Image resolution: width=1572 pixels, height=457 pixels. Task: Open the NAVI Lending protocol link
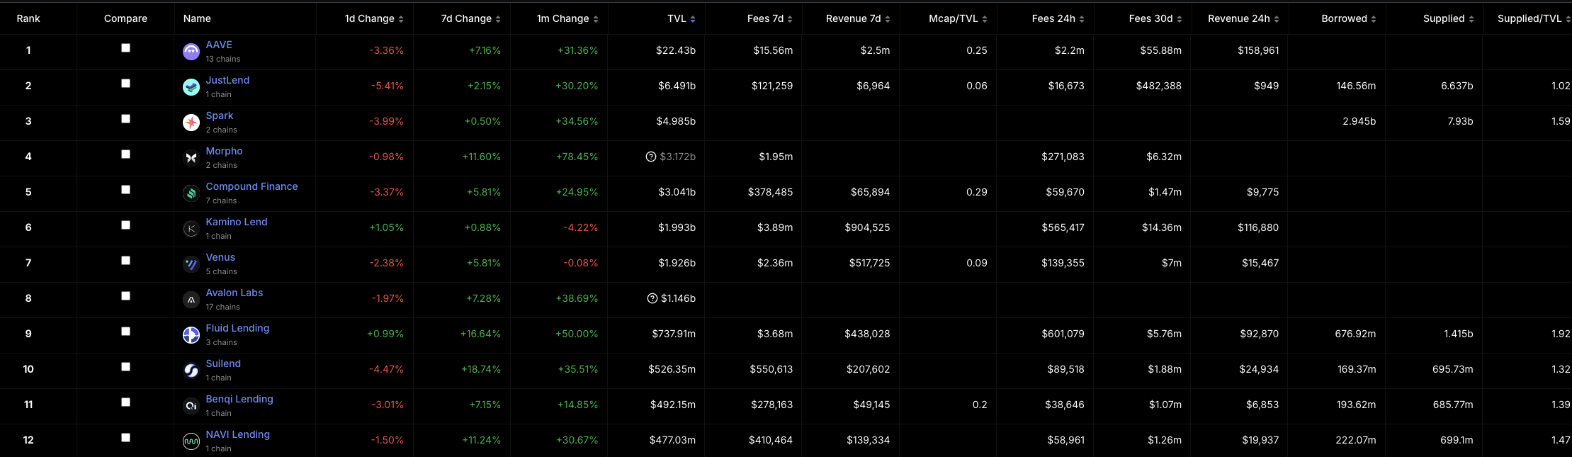coord(237,434)
